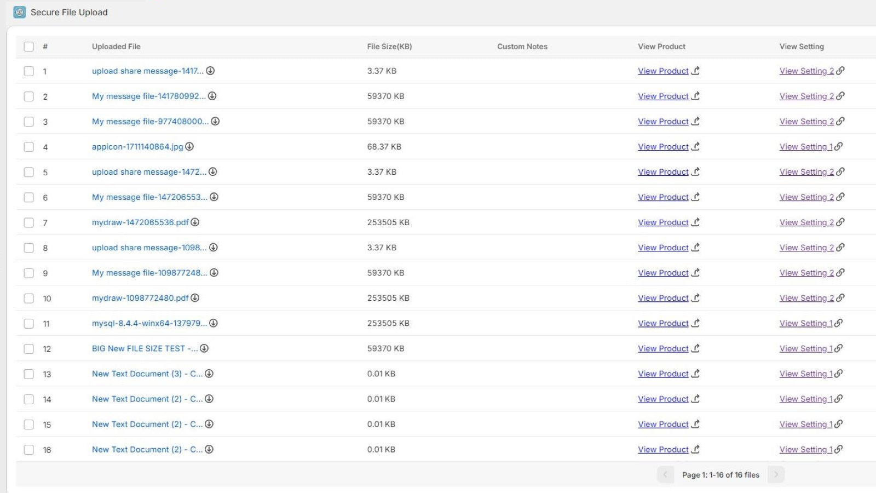Screen dimensions: 876x493
Task: Click the Custom Notes column header
Action: click(x=522, y=47)
